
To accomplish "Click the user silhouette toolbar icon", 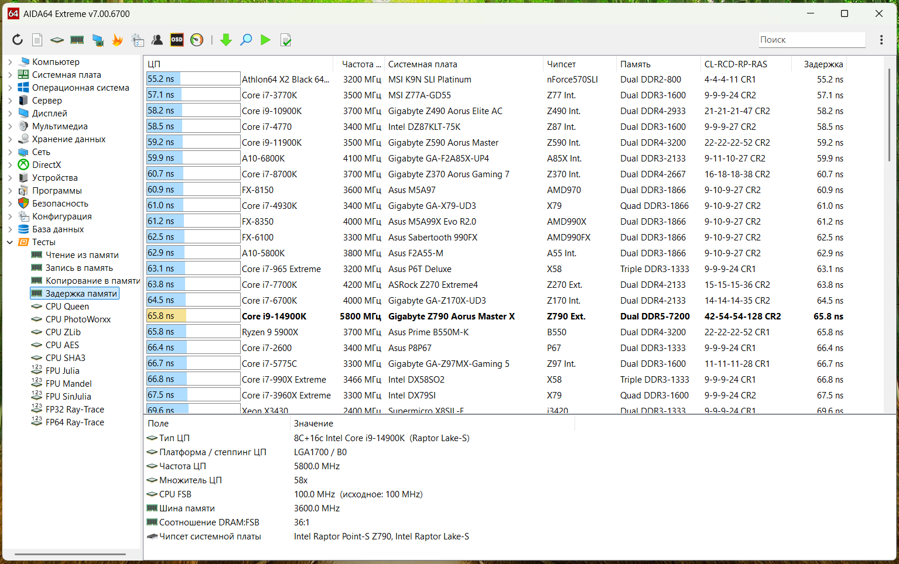I will pos(157,40).
